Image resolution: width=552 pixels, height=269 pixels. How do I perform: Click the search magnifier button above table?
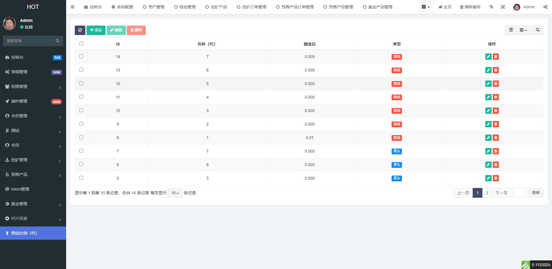pyautogui.click(x=538, y=30)
